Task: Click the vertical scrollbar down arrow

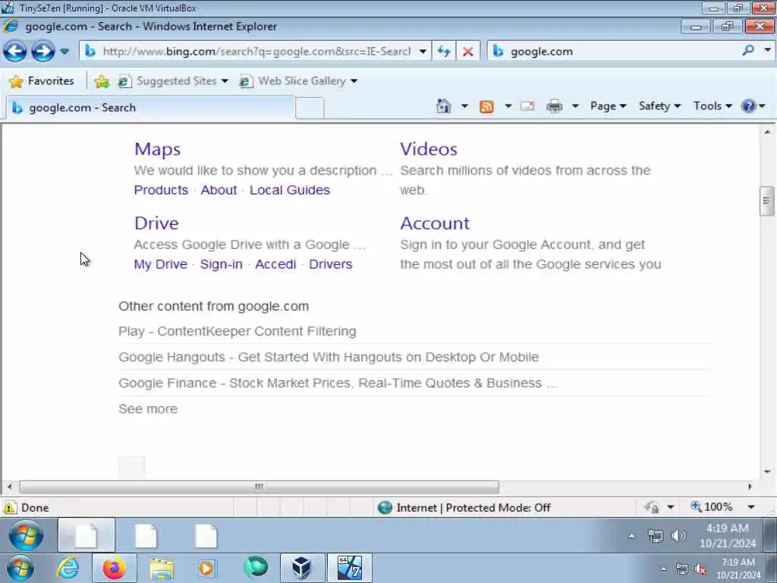Action: 767,471
